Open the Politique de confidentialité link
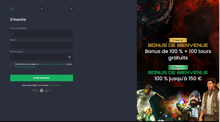The height and width of the screenshot is (122, 220). pyautogui.click(x=52, y=64)
